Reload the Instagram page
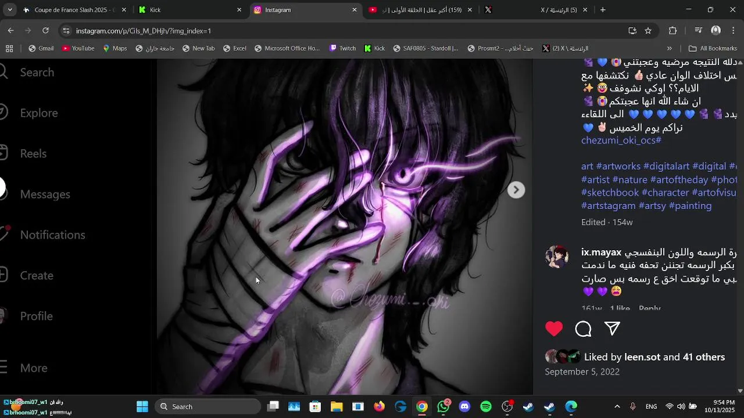This screenshot has height=418, width=744. click(x=45, y=30)
